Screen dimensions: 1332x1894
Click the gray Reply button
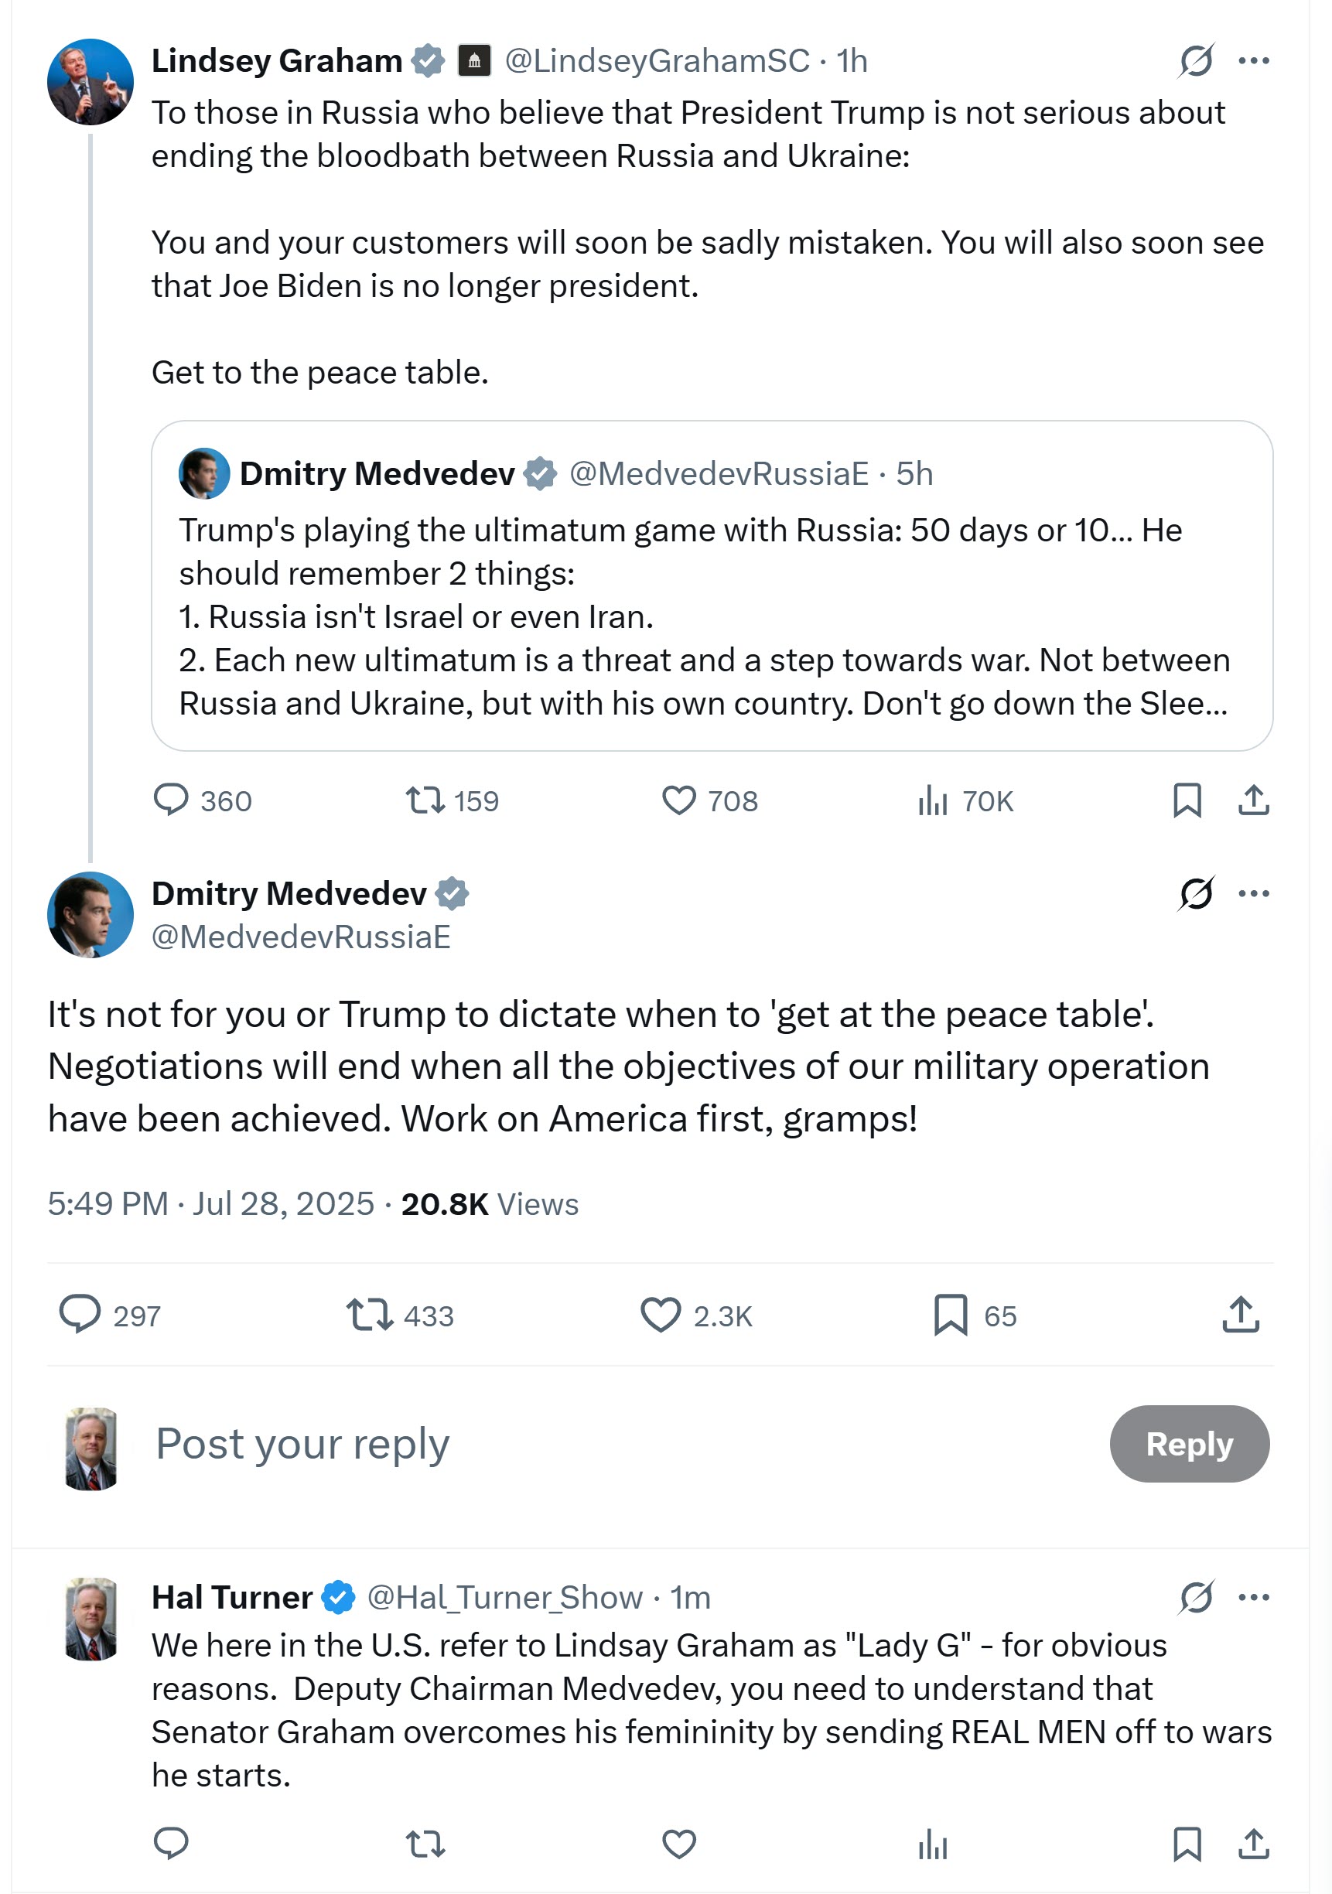1188,1444
